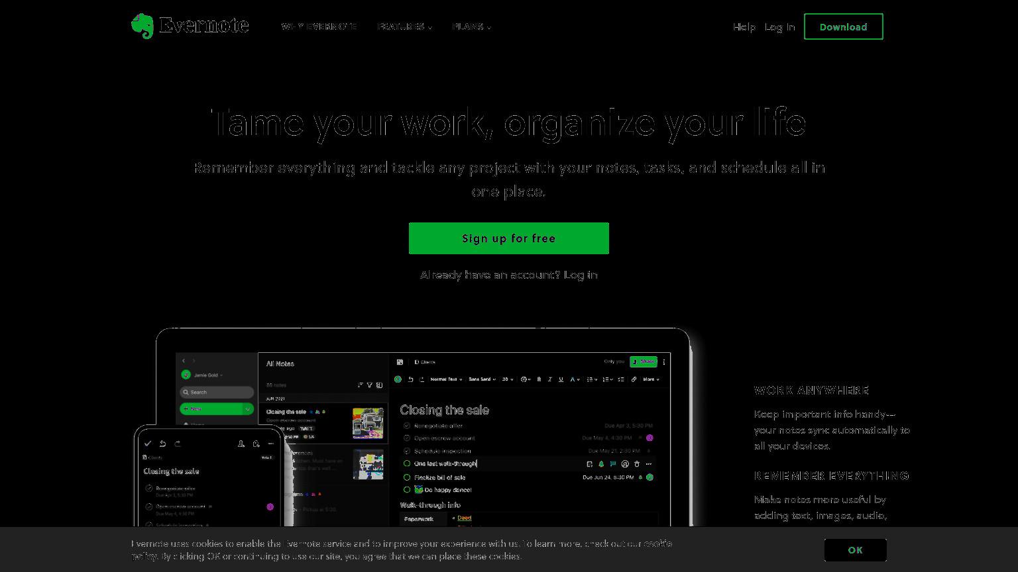Select the Remember Everything heading tab
This screenshot has width=1018, height=572.
click(x=831, y=476)
